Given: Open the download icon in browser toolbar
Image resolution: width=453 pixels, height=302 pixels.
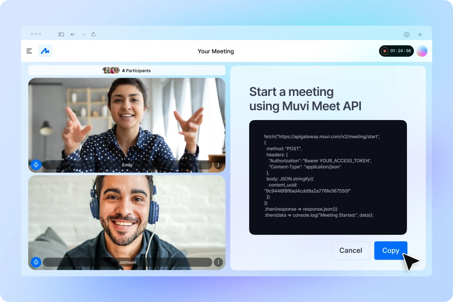Looking at the screenshot, I should pyautogui.click(x=407, y=34).
